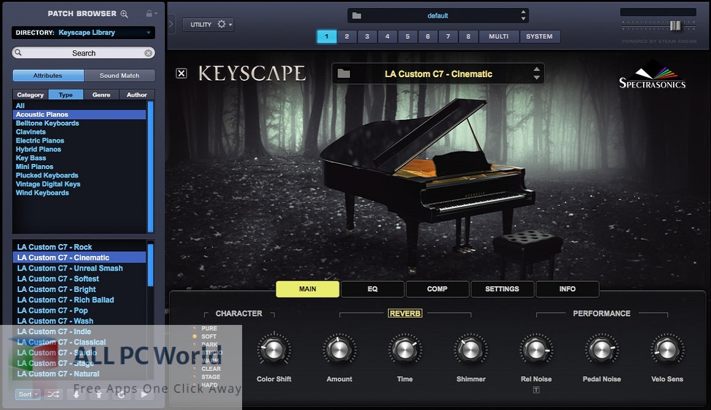Click the folder icon beside default multi

click(357, 15)
